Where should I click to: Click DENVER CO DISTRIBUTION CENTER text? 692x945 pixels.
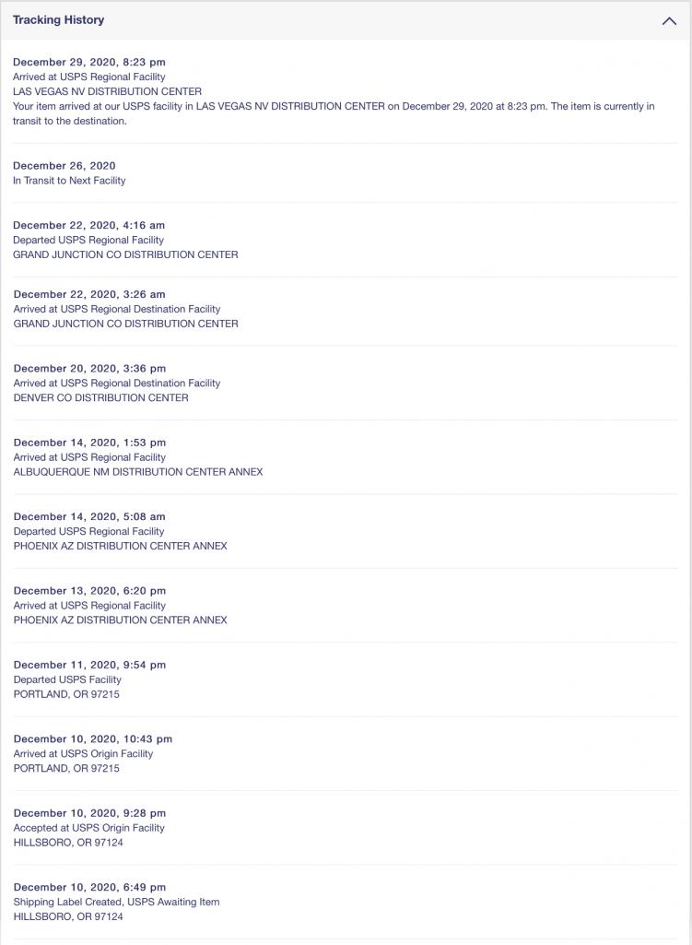click(x=100, y=397)
